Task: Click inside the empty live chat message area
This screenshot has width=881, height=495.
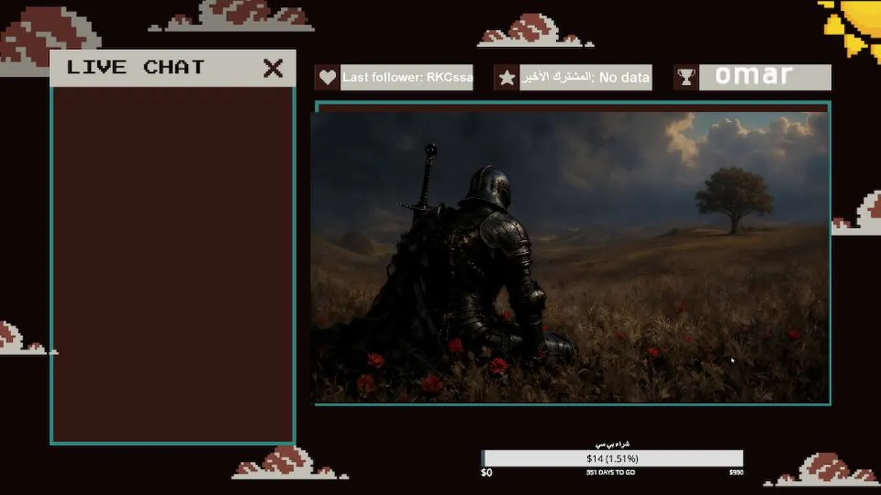Action: point(173,265)
